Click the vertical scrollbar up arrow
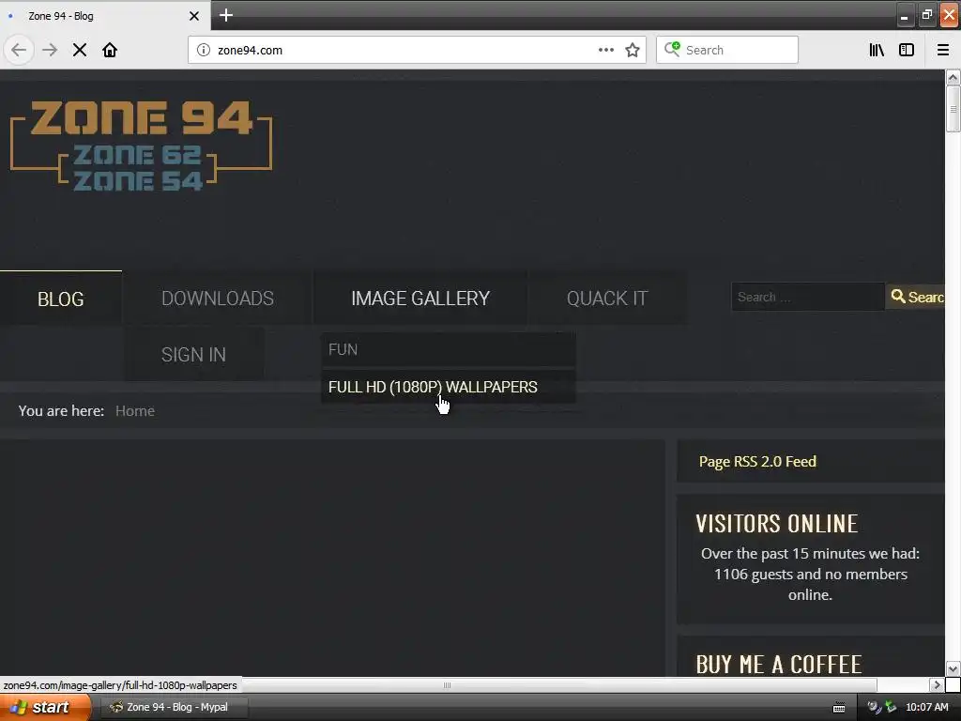The height and width of the screenshot is (721, 961). coord(953,77)
